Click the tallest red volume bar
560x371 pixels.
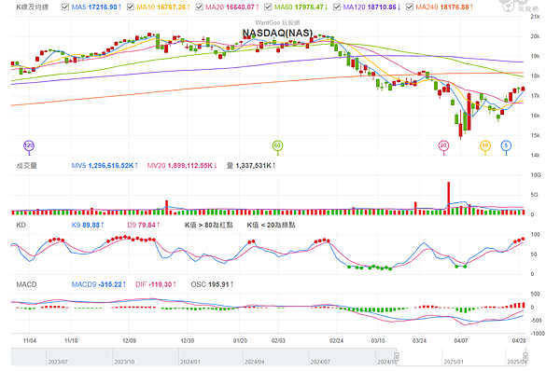[x=449, y=199]
